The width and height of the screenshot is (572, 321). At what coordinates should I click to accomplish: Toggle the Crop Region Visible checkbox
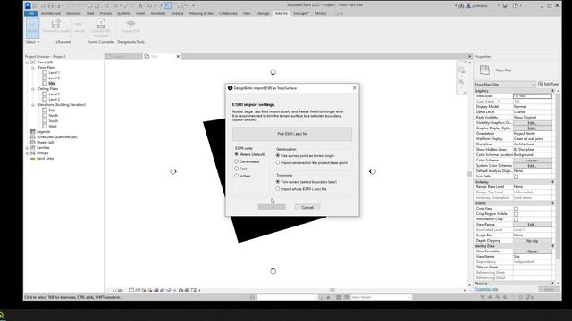[x=516, y=214]
